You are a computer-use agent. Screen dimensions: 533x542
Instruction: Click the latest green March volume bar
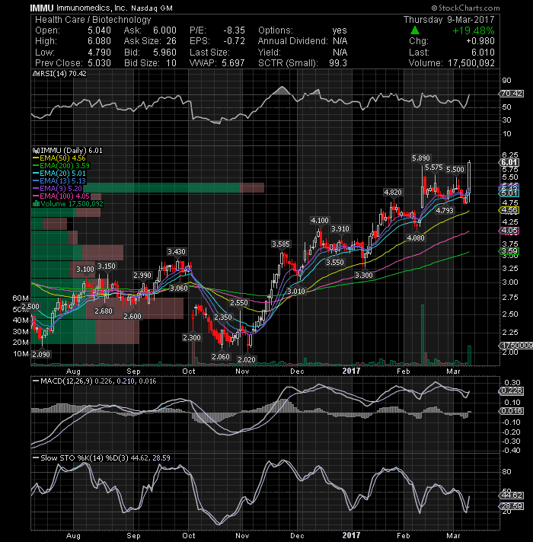tap(469, 355)
